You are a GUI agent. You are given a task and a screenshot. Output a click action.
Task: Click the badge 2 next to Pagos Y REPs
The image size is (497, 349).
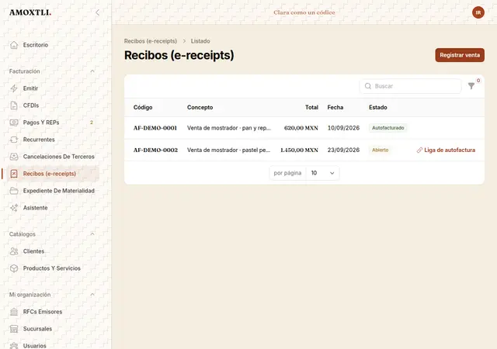[92, 123]
